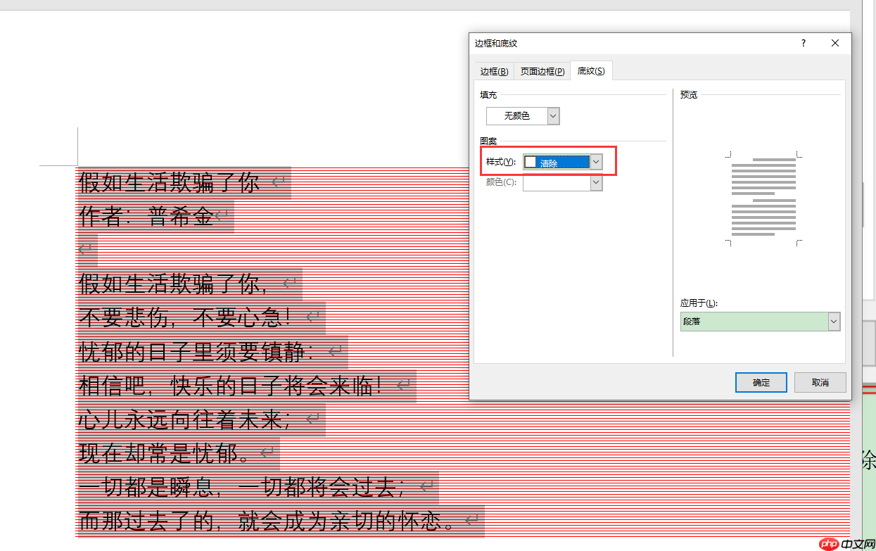This screenshot has height=551, width=876.
Task: Switch to the 边框(B) tab
Action: click(x=494, y=71)
